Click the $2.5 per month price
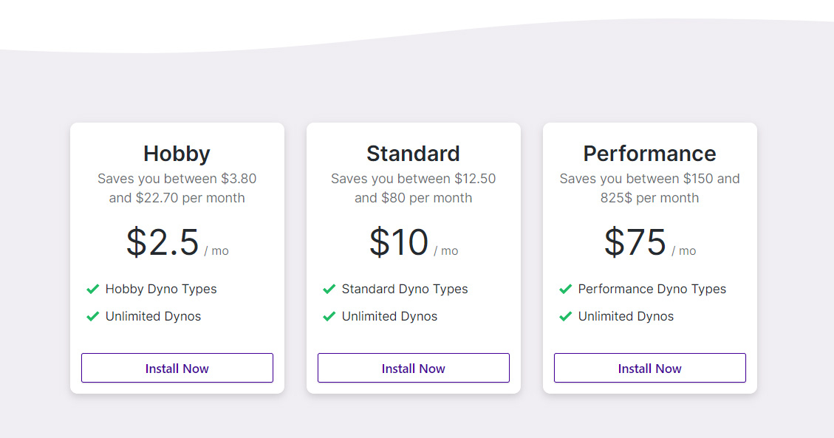The height and width of the screenshot is (438, 834). [x=175, y=244]
